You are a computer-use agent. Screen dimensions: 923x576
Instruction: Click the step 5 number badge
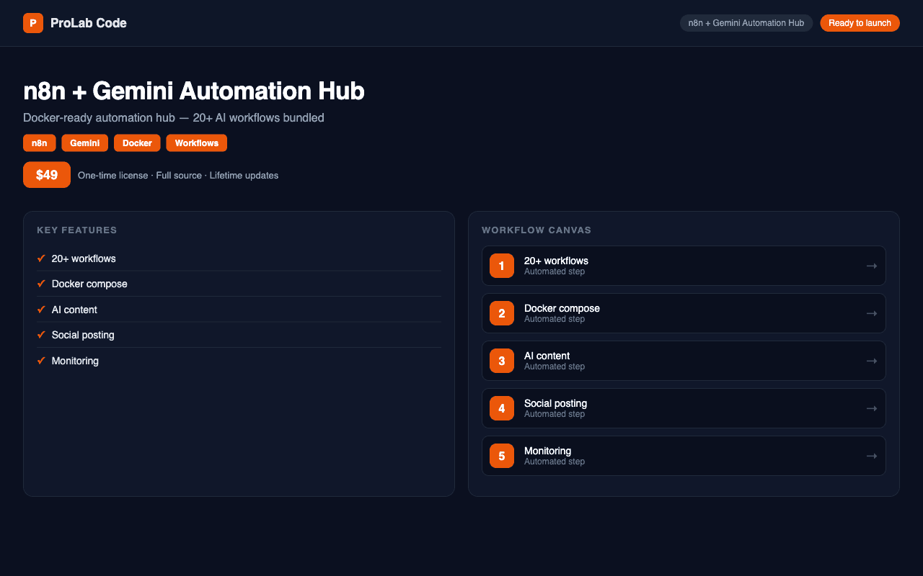tap(502, 456)
